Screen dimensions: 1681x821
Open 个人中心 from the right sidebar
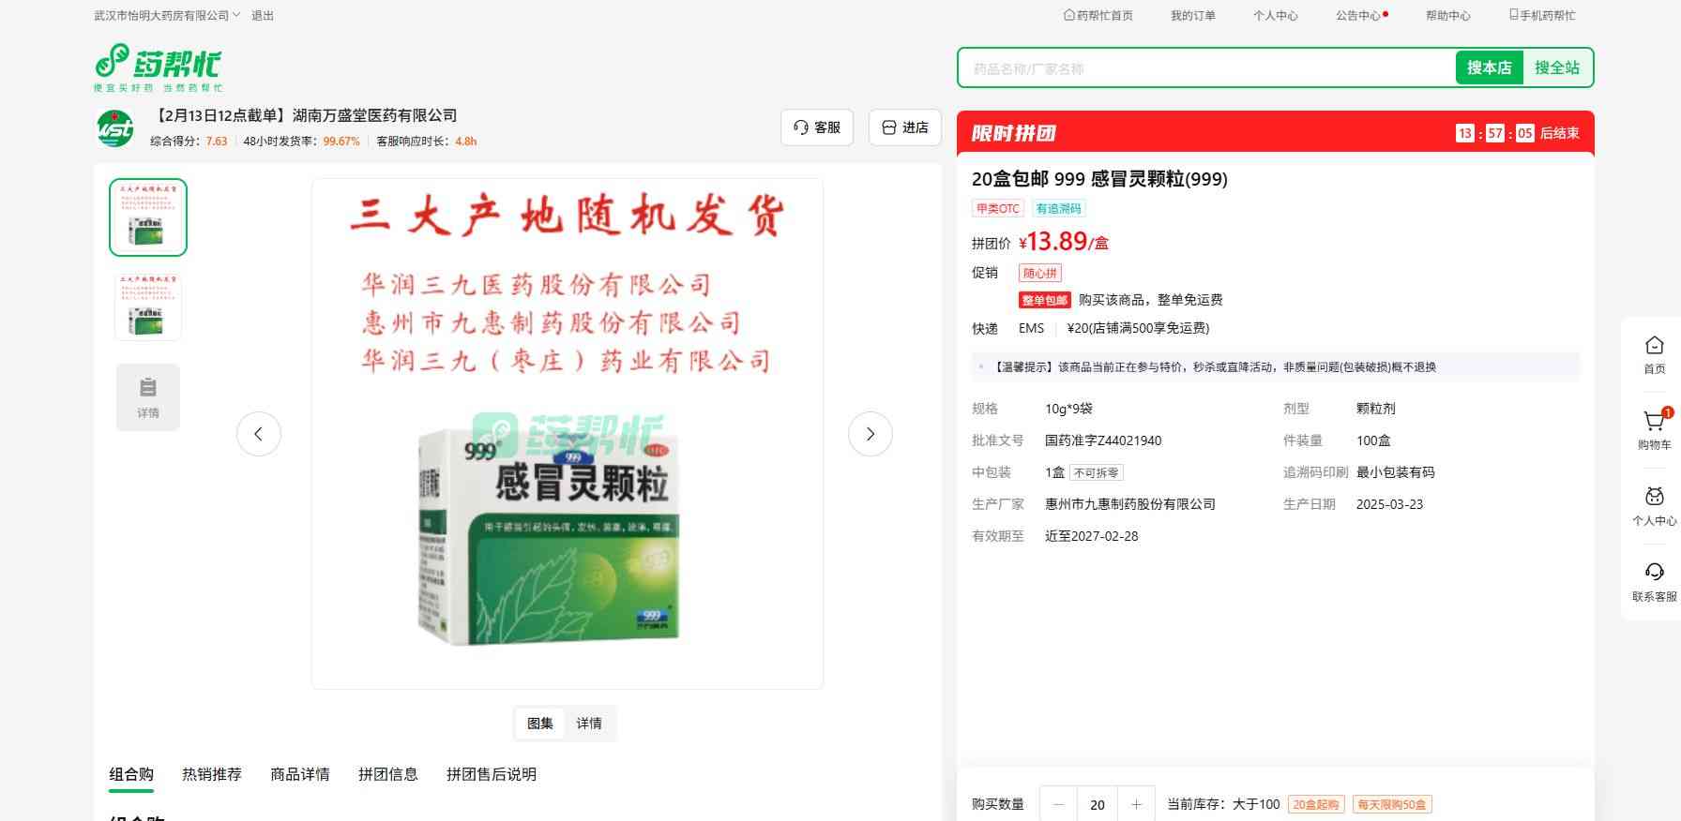pos(1654,506)
